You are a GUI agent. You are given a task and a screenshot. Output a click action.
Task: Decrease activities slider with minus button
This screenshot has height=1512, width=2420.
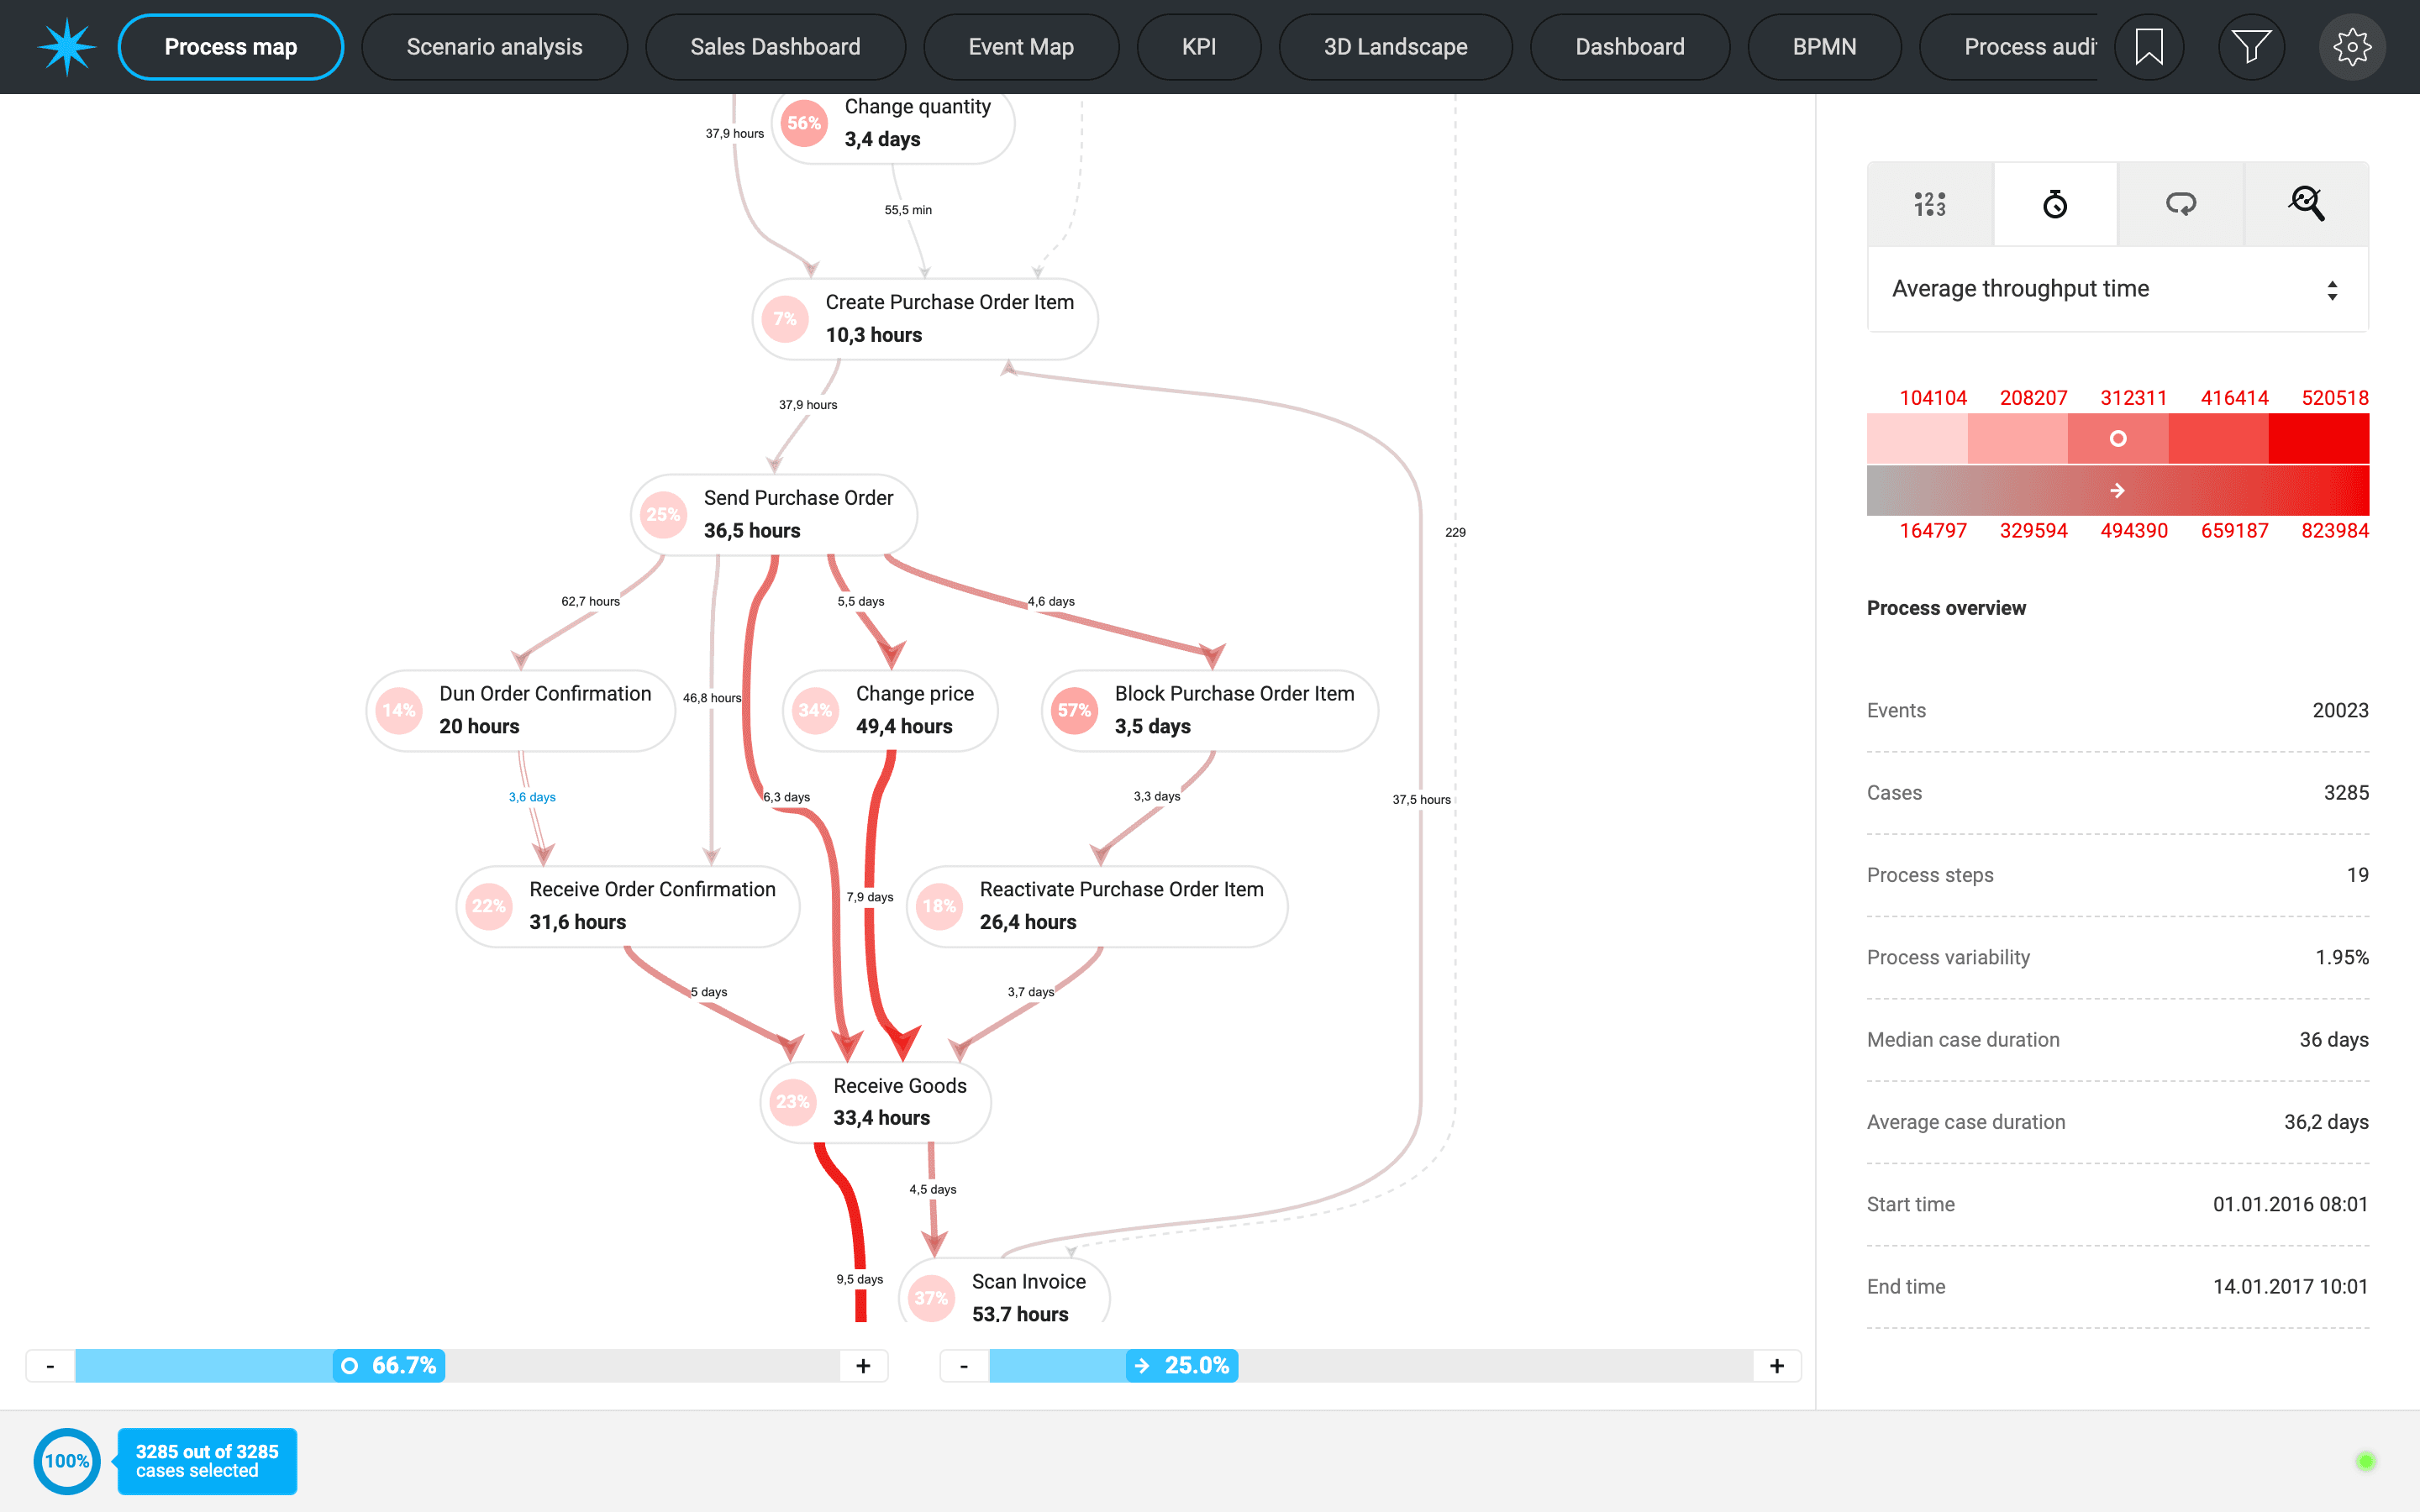[x=50, y=1366]
